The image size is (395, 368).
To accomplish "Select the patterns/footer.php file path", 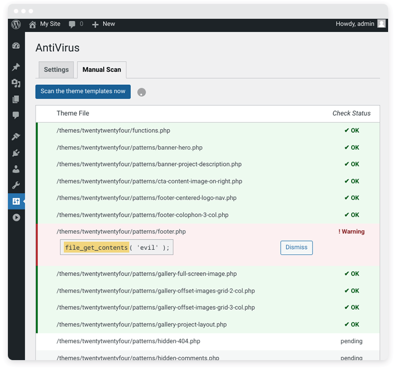I will [x=121, y=232].
